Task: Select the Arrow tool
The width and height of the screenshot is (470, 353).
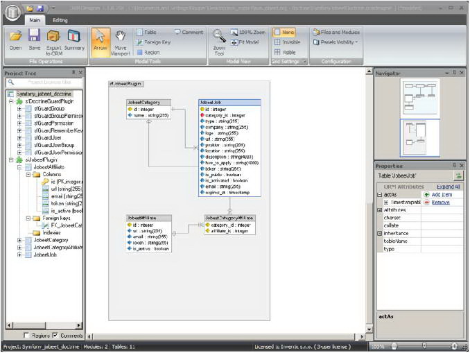Action: coord(100,40)
